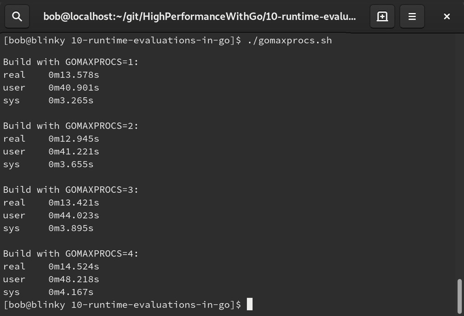Click the Build with GOMAXPROCS=2 line
The width and height of the screenshot is (464, 316).
point(71,126)
